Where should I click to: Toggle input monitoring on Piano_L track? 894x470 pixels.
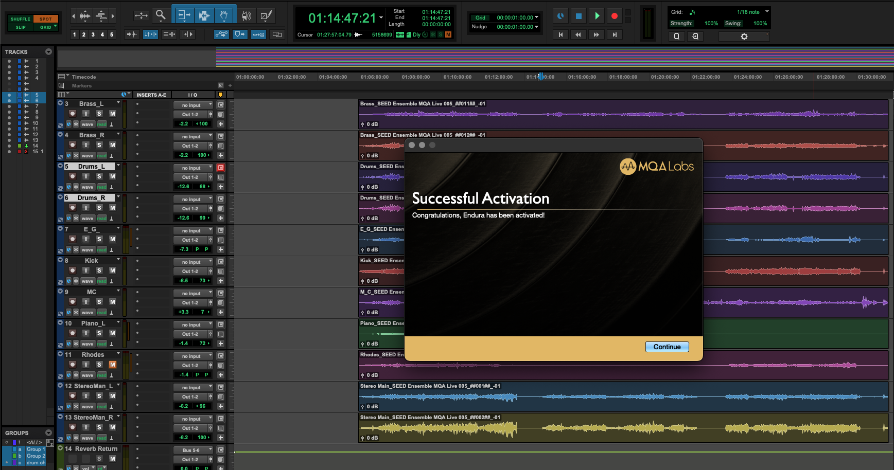click(86, 333)
